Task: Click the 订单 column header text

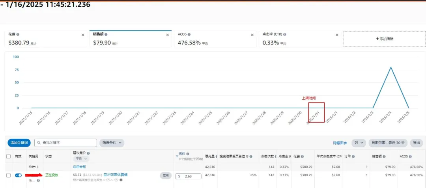Action: [x=347, y=156]
